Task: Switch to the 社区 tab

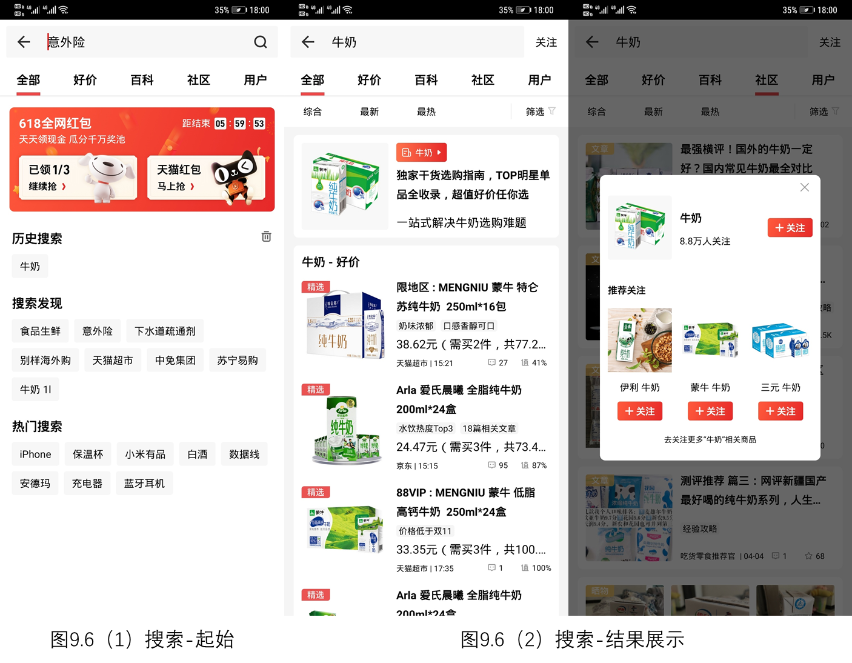Action: click(483, 79)
